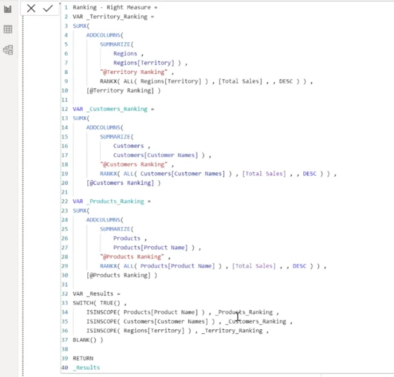Screen dimensions: 394x377
Task: Click ADDCOLUMNS on line 14
Action: 103,128
